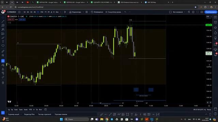218x122 pixels.
Task: Open Windows Start menu
Action: 61,119
